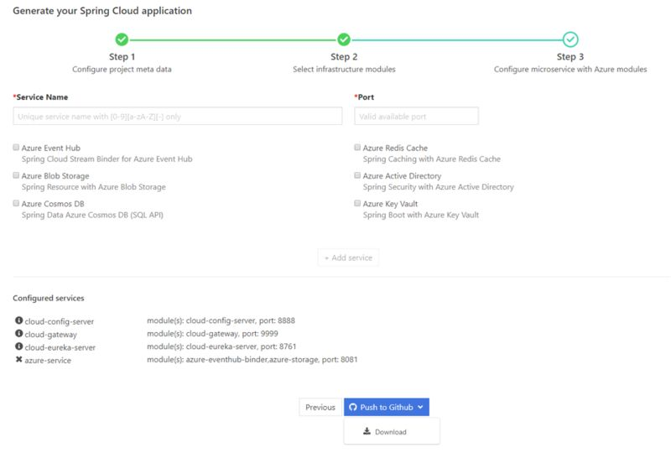Choose Download from the dropdown menu
Screen dimensions: 671x458
[x=391, y=432]
